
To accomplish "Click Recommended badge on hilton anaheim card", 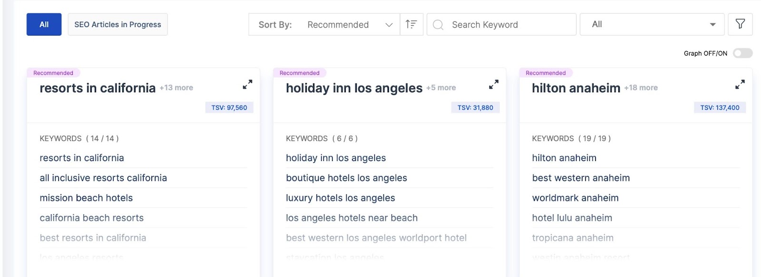I will coord(546,73).
